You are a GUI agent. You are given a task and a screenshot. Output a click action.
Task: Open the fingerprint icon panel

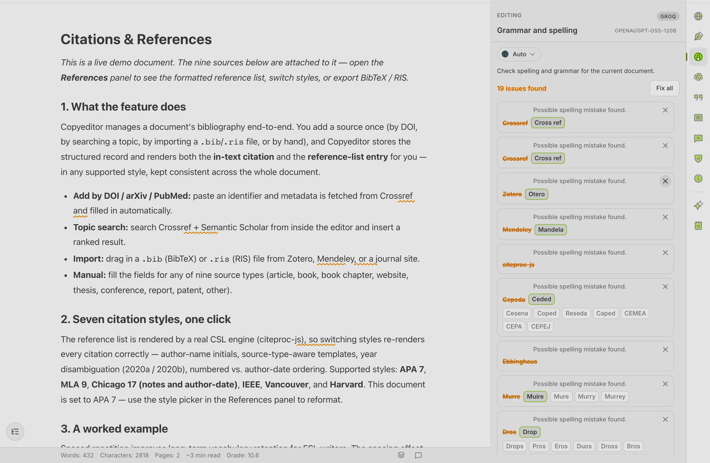click(x=698, y=77)
